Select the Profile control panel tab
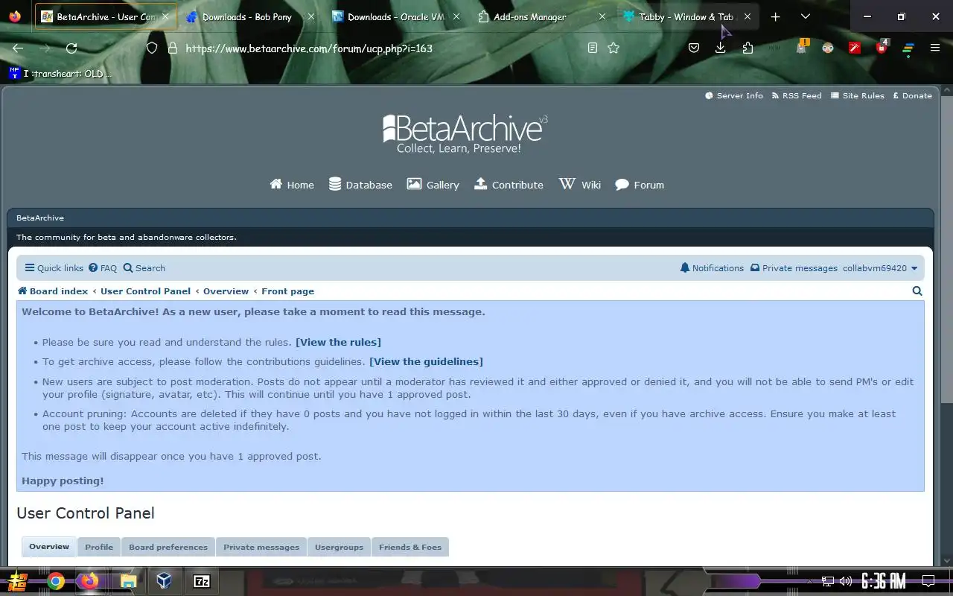This screenshot has height=596, width=953. 99,547
